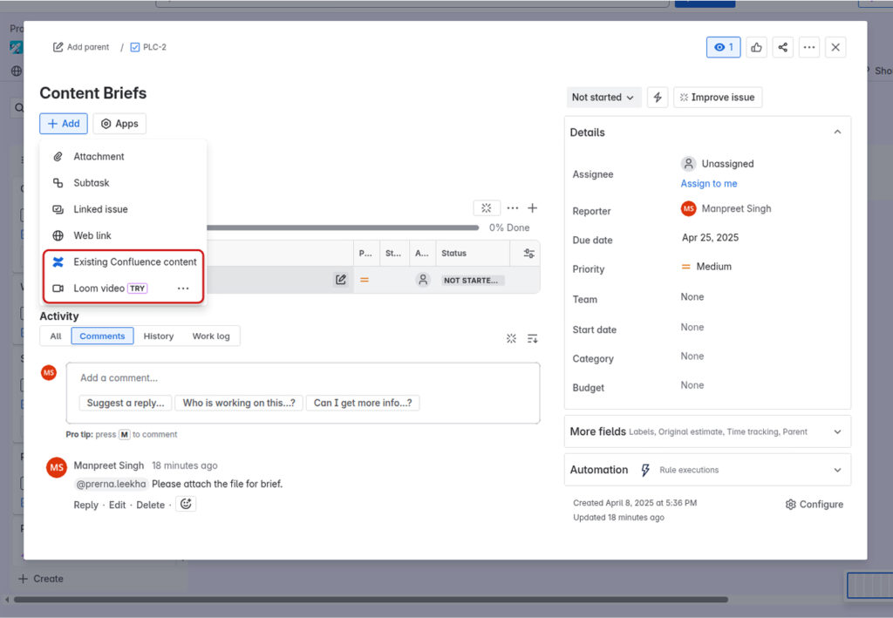Viewport: 893px width, 618px height.
Task: Click the Team field value None
Action: coord(692,297)
